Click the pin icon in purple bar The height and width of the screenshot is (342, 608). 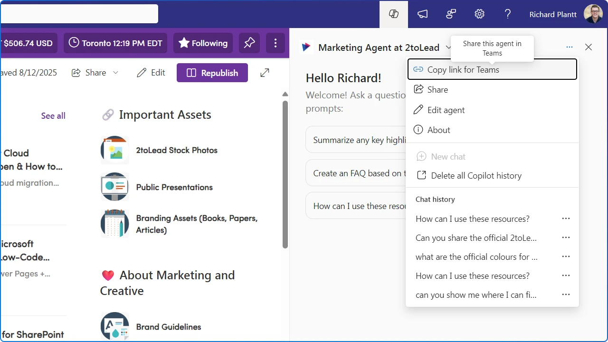coord(249,43)
